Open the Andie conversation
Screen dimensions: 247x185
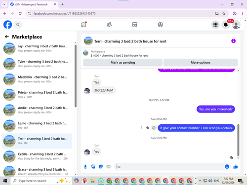[37, 110]
